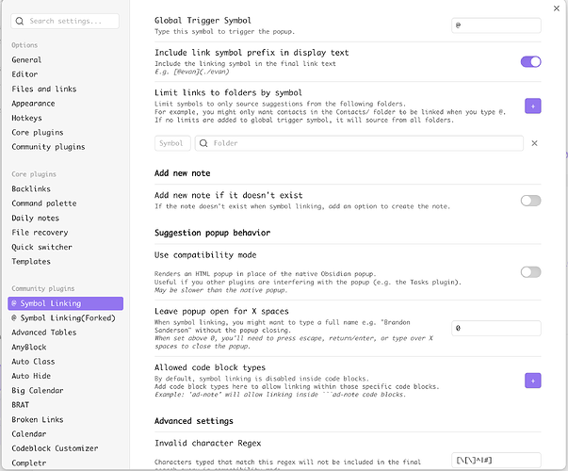568x471 pixels.
Task: Click the plus button for Allowed code block types
Action: coord(532,381)
